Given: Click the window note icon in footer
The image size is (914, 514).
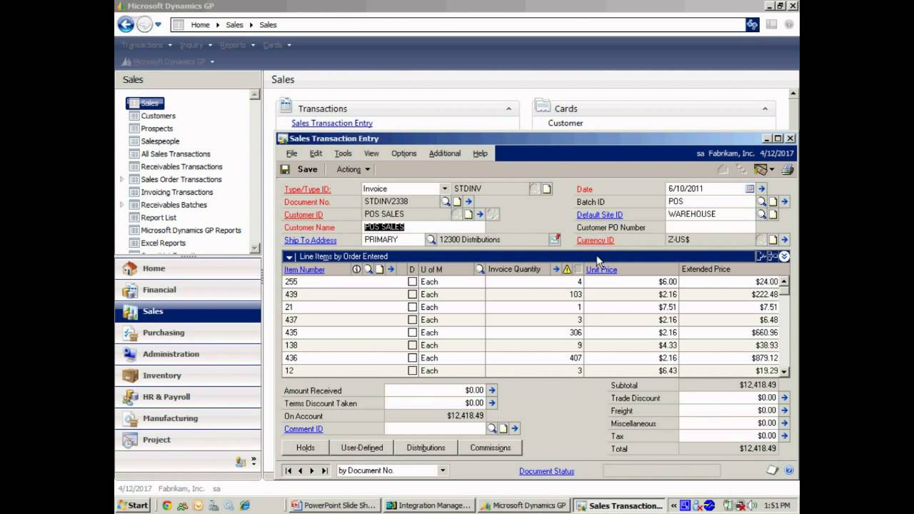Looking at the screenshot, I should click(x=772, y=470).
